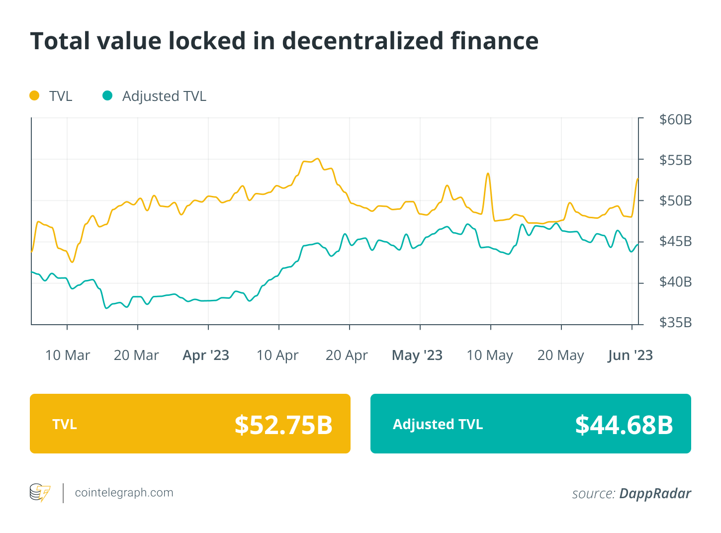Screen dimensions: 721x533
Task: Click the TVL legend label
Action: pos(61,96)
